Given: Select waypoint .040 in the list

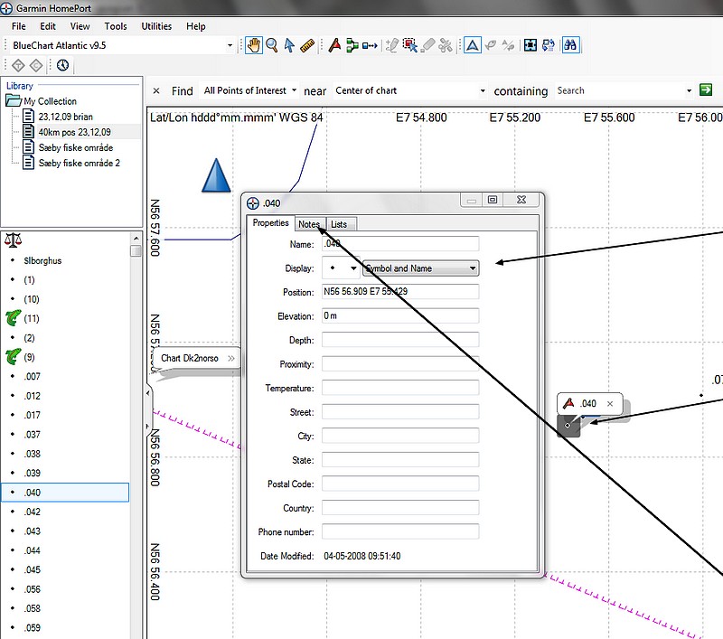Looking at the screenshot, I should [x=65, y=493].
